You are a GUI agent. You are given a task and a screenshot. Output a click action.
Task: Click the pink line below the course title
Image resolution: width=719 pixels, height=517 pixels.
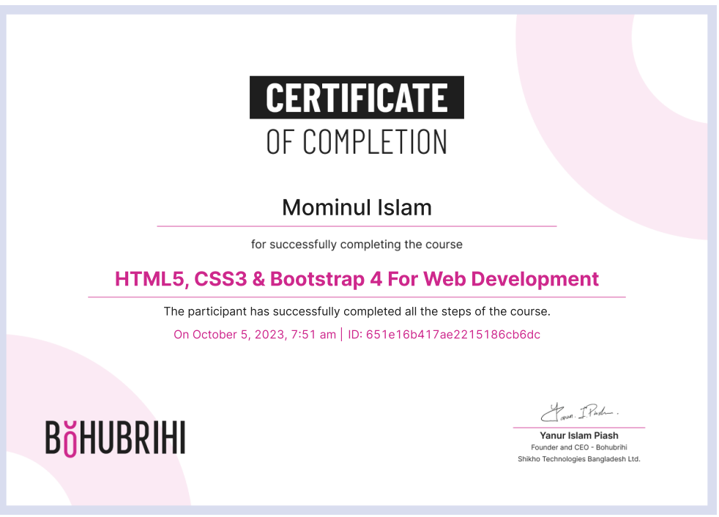(357, 297)
